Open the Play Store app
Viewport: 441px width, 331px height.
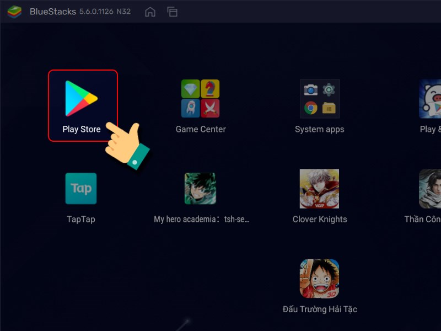(82, 99)
